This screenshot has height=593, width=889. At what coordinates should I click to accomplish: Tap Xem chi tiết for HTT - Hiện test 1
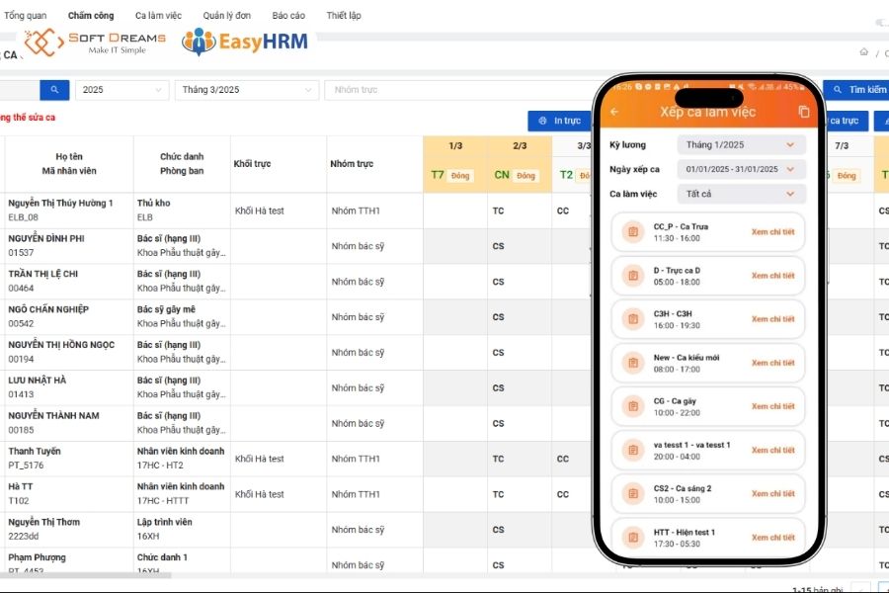[x=772, y=538]
